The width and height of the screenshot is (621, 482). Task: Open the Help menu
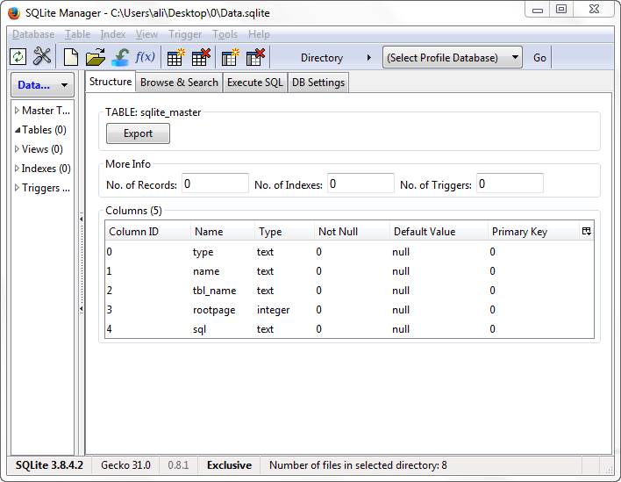[259, 34]
